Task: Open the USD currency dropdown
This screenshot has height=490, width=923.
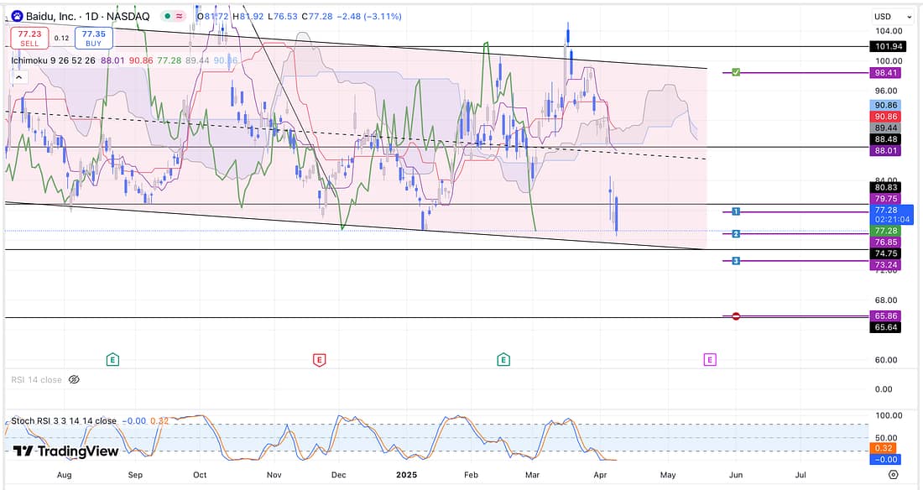Action: 892,16
